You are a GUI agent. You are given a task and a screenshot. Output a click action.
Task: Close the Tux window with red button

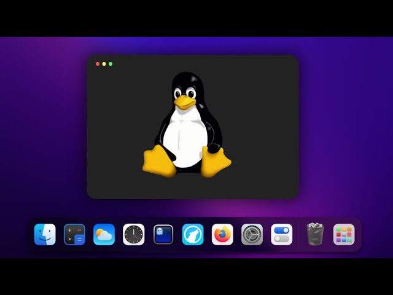pyautogui.click(x=98, y=64)
